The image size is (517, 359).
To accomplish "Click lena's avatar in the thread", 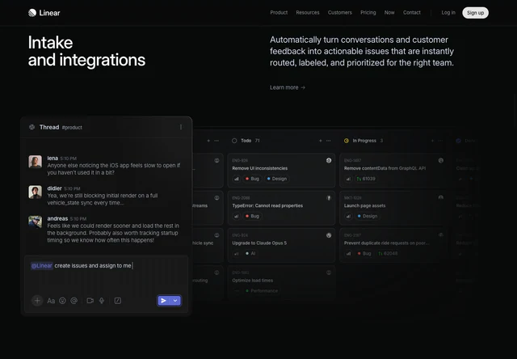I will tap(36, 162).
